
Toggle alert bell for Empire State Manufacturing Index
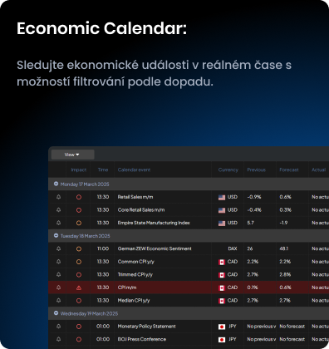(x=58, y=223)
